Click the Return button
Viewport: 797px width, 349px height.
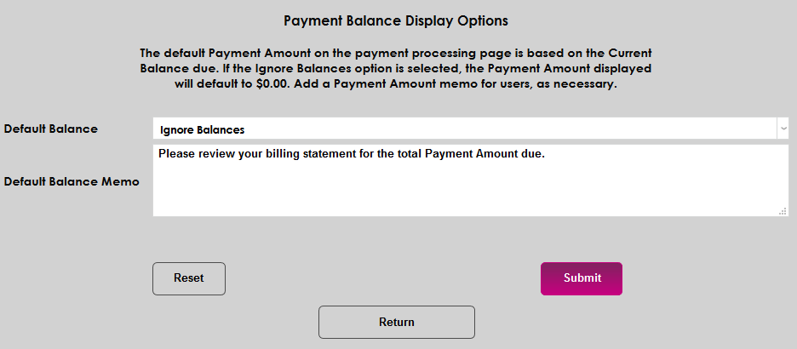[397, 323]
